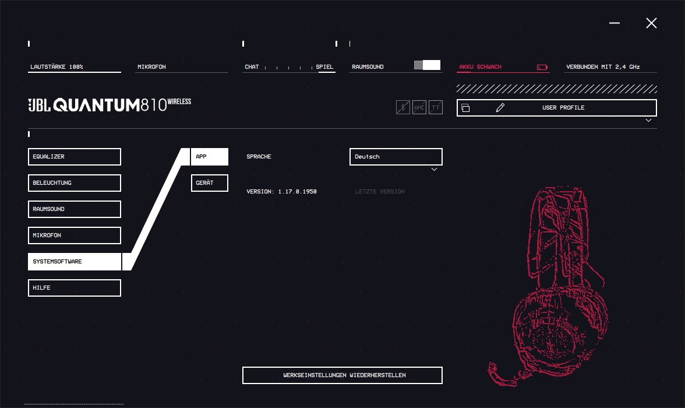Open the Raumsound menu entry on the left
Screen dimensions: 685x408
pos(75,209)
